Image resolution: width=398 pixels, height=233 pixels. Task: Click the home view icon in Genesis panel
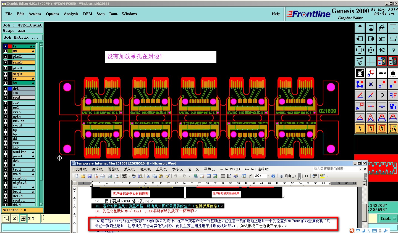382,28
